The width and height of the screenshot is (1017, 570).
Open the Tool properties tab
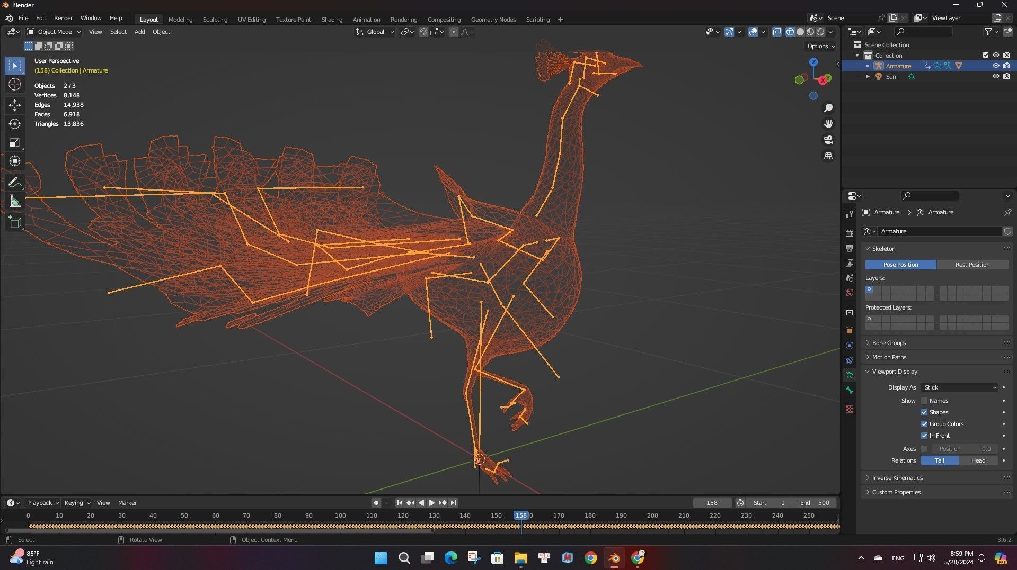(x=850, y=214)
